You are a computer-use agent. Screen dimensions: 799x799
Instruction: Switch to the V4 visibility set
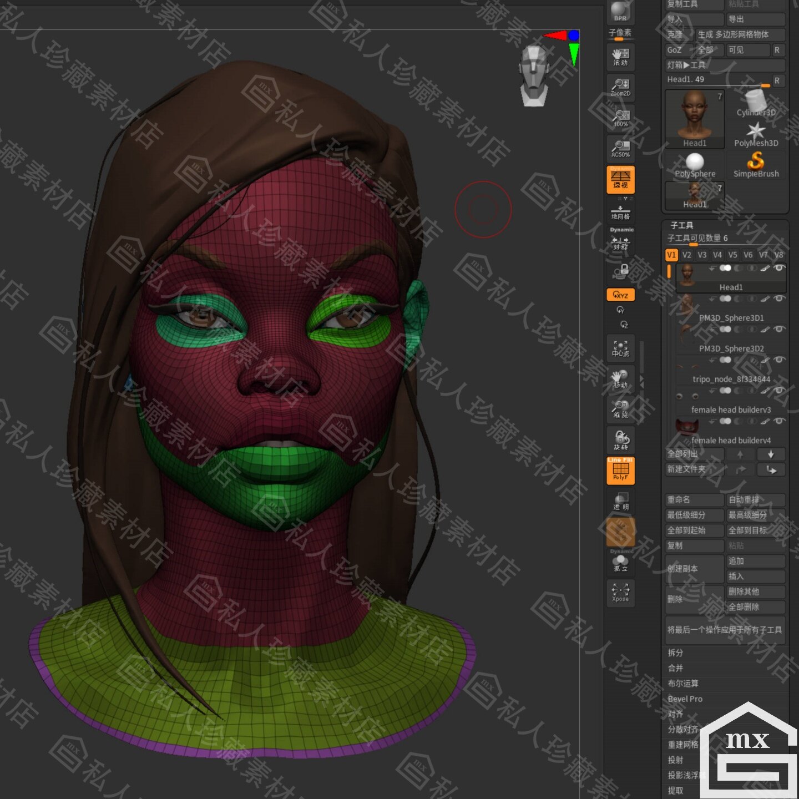click(x=717, y=255)
